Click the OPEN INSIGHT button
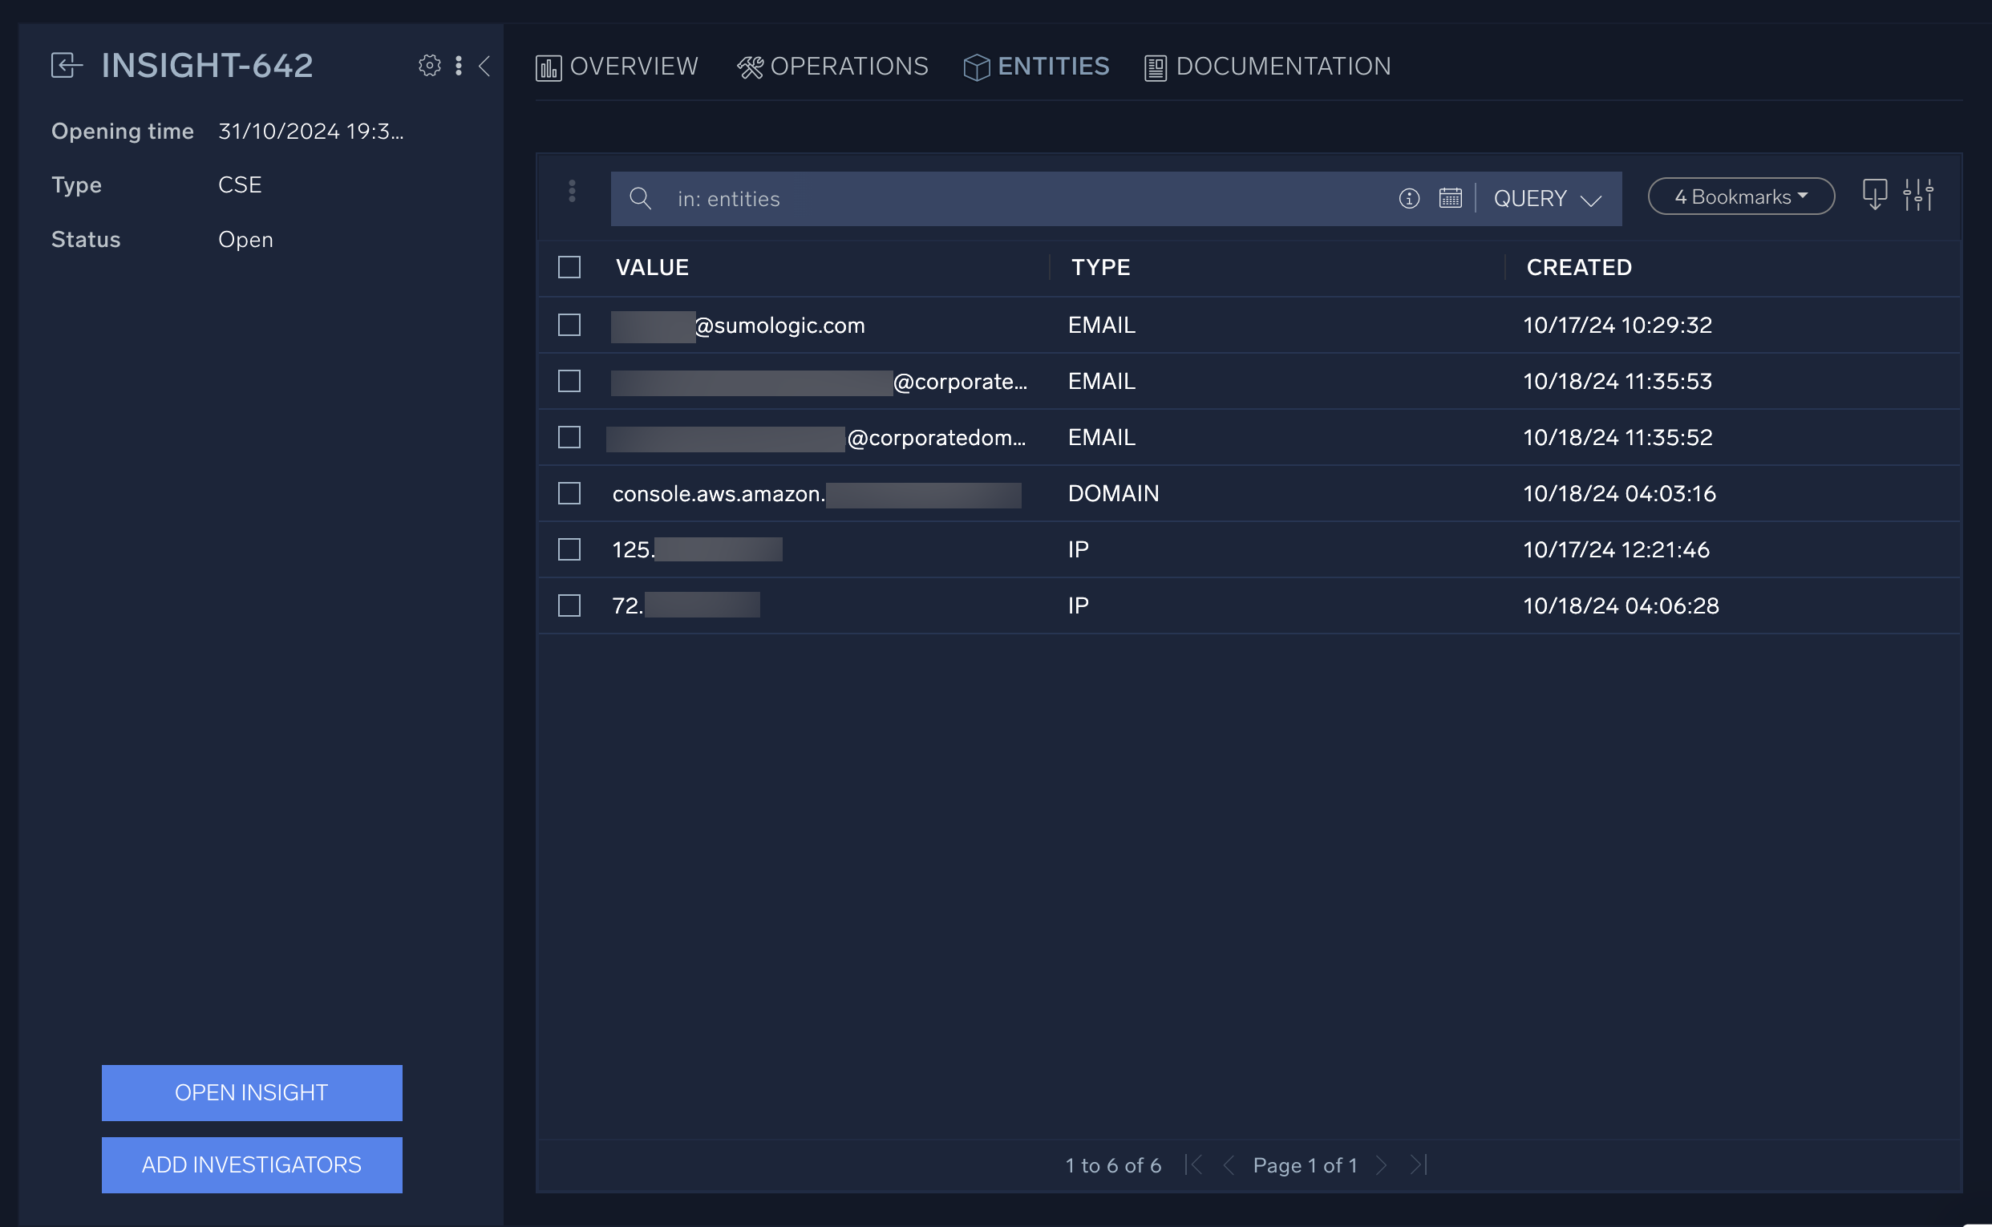The width and height of the screenshot is (1992, 1227). tap(252, 1092)
